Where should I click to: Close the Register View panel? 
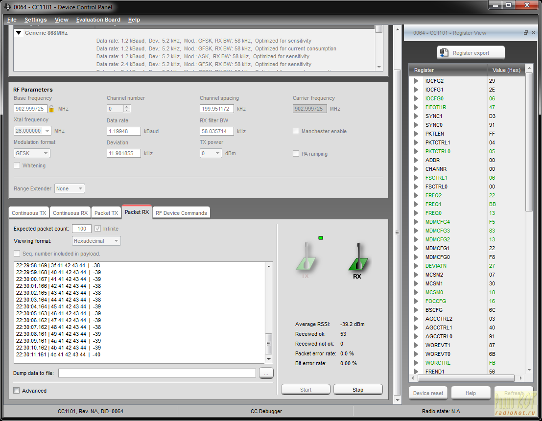tap(533, 32)
